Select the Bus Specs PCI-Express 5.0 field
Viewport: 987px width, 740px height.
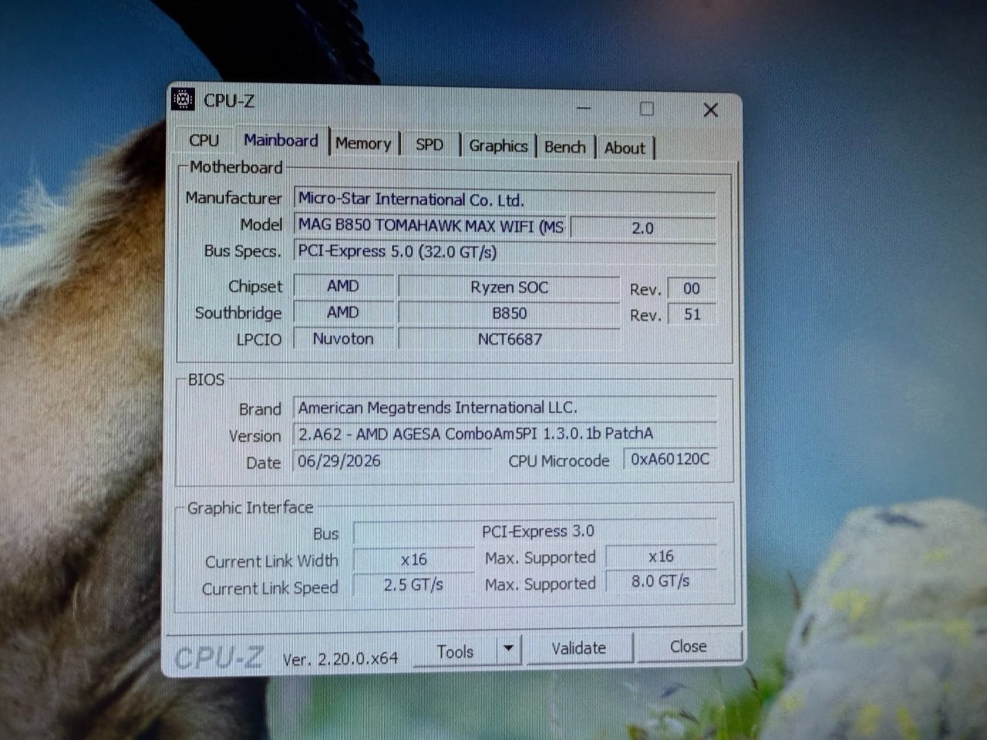(505, 252)
